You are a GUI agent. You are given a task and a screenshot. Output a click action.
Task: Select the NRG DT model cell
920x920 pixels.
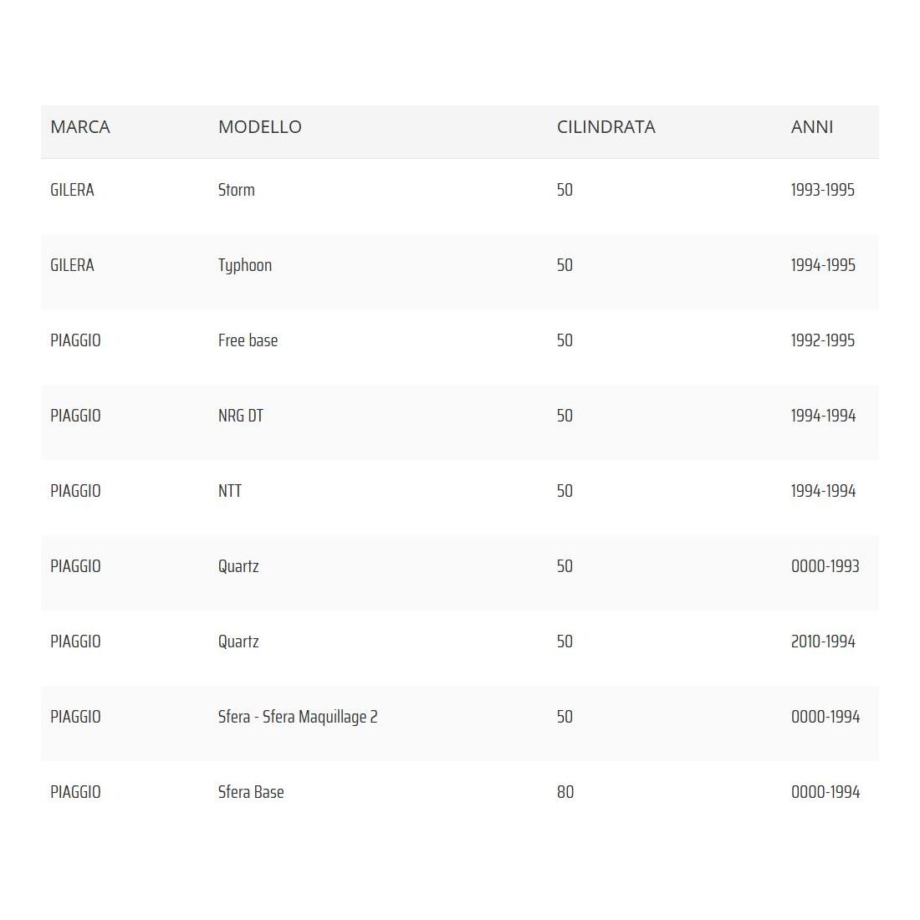(x=241, y=416)
